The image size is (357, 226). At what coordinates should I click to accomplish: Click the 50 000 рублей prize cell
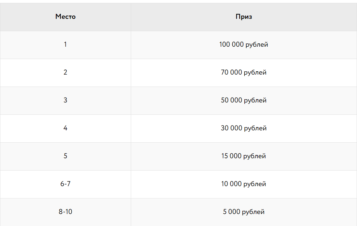pyautogui.click(x=244, y=101)
